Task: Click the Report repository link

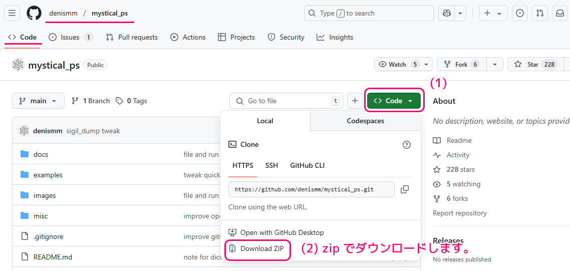Action: tap(460, 213)
